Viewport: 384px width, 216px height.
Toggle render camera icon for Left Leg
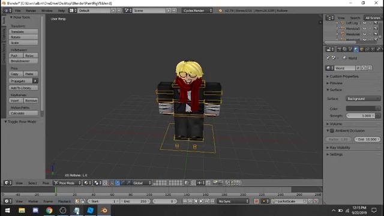pos(376,23)
